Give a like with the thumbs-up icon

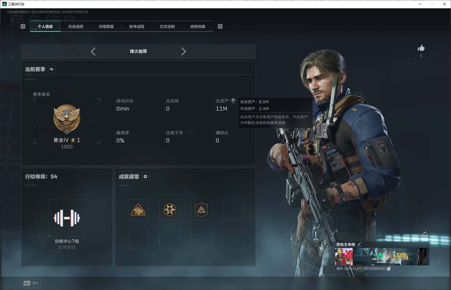(421, 48)
